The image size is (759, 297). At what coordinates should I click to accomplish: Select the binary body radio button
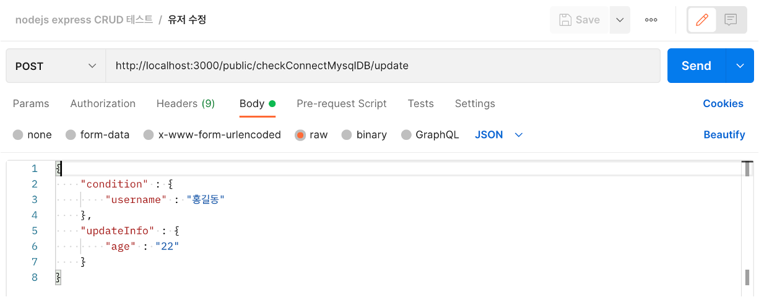point(347,135)
